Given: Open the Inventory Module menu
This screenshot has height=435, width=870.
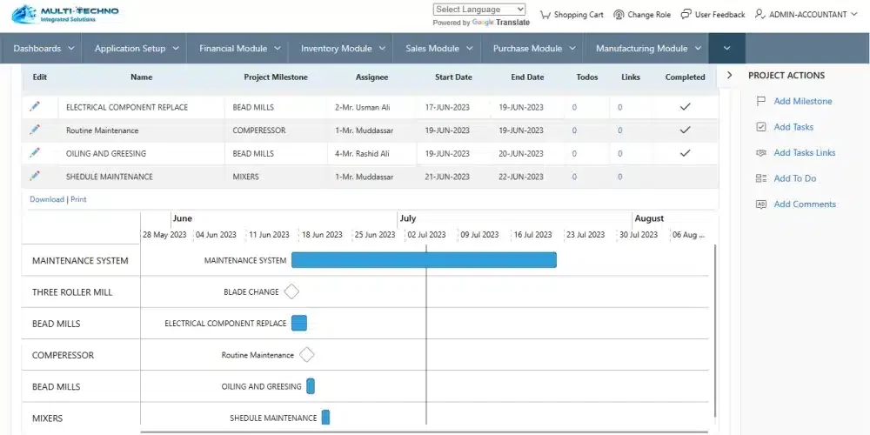Looking at the screenshot, I should point(342,49).
